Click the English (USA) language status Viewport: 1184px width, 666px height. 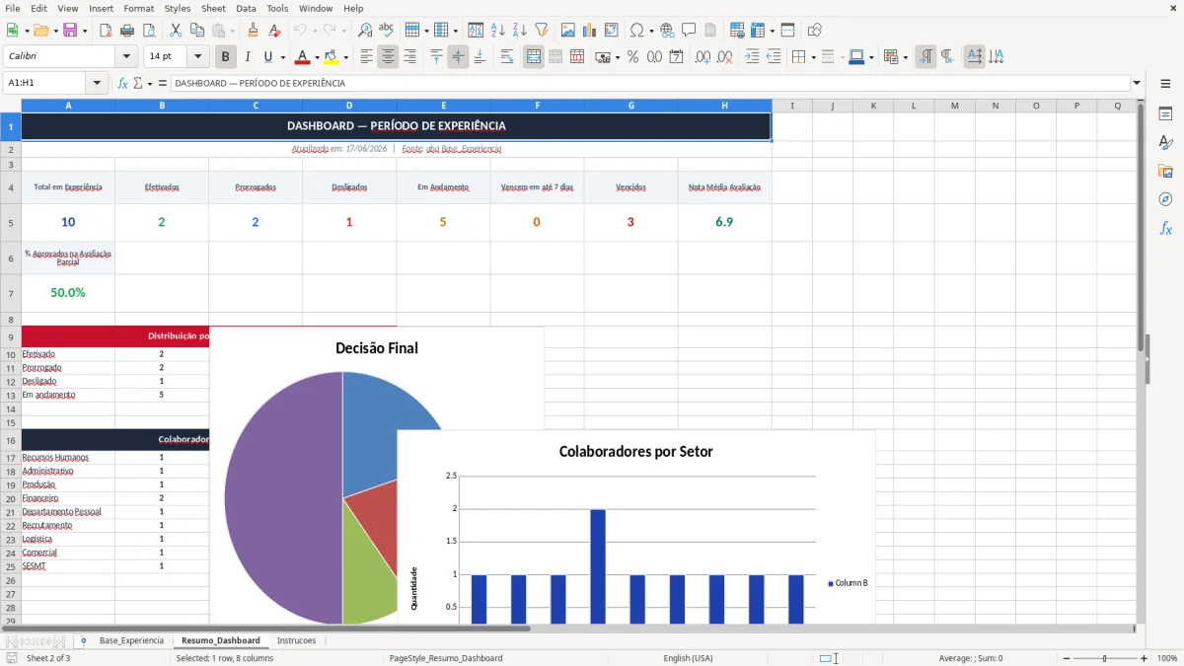(x=688, y=658)
